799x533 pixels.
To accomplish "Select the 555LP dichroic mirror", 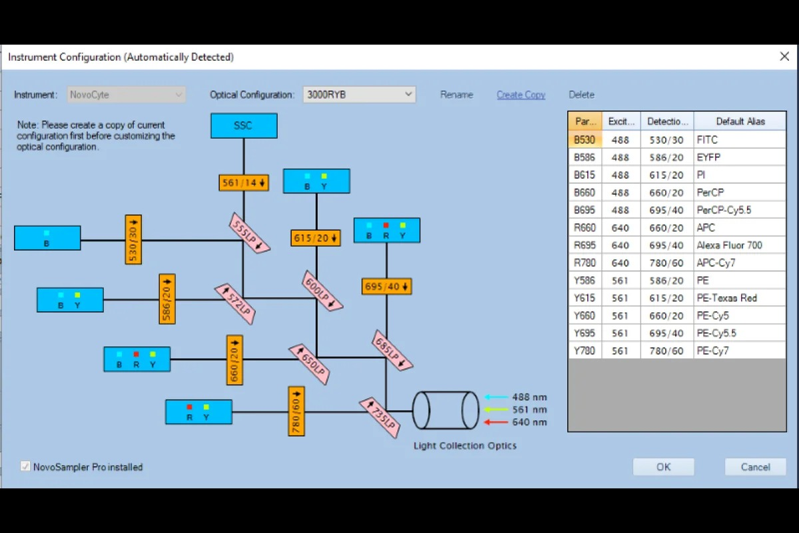I will 250,233.
